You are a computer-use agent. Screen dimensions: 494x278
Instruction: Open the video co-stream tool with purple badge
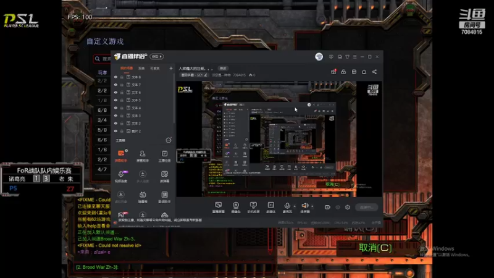(x=121, y=177)
